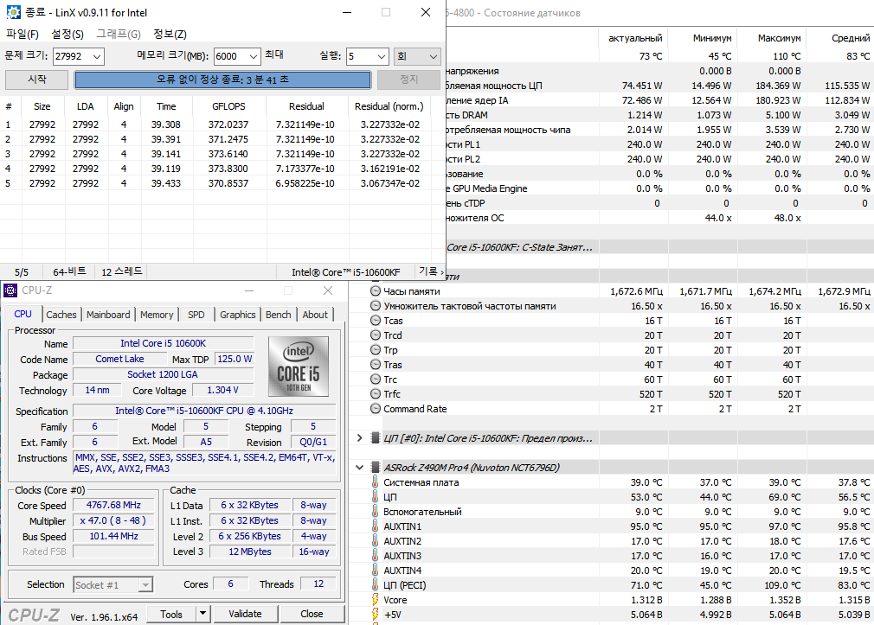874x625 pixels.
Task: Click the clock icon next to Command Rate
Action: click(376, 408)
